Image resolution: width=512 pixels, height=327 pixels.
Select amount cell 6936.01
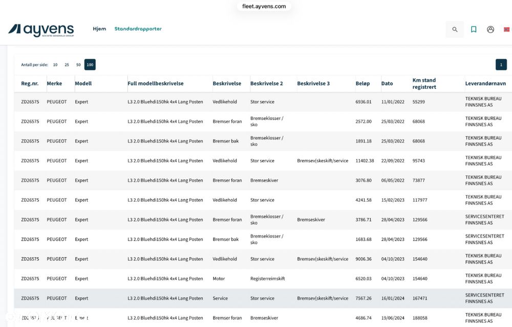(x=364, y=102)
